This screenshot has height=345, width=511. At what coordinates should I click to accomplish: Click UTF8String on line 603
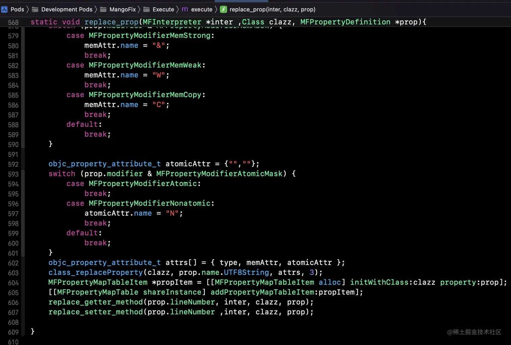(x=246, y=272)
